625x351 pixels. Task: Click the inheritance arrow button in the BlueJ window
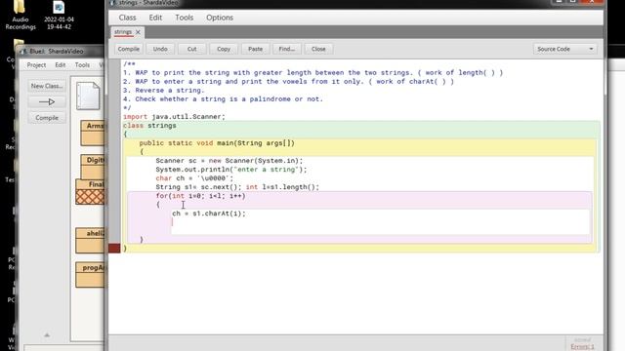click(47, 101)
